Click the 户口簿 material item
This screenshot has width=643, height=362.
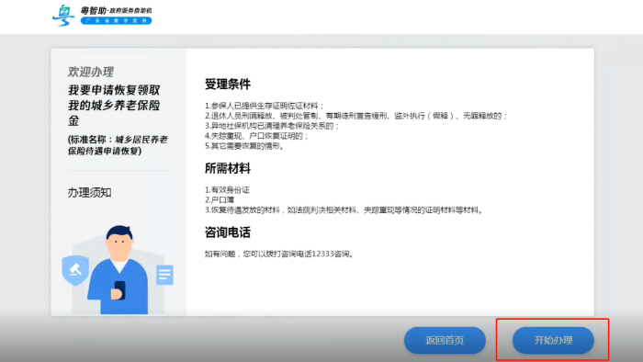coord(220,200)
